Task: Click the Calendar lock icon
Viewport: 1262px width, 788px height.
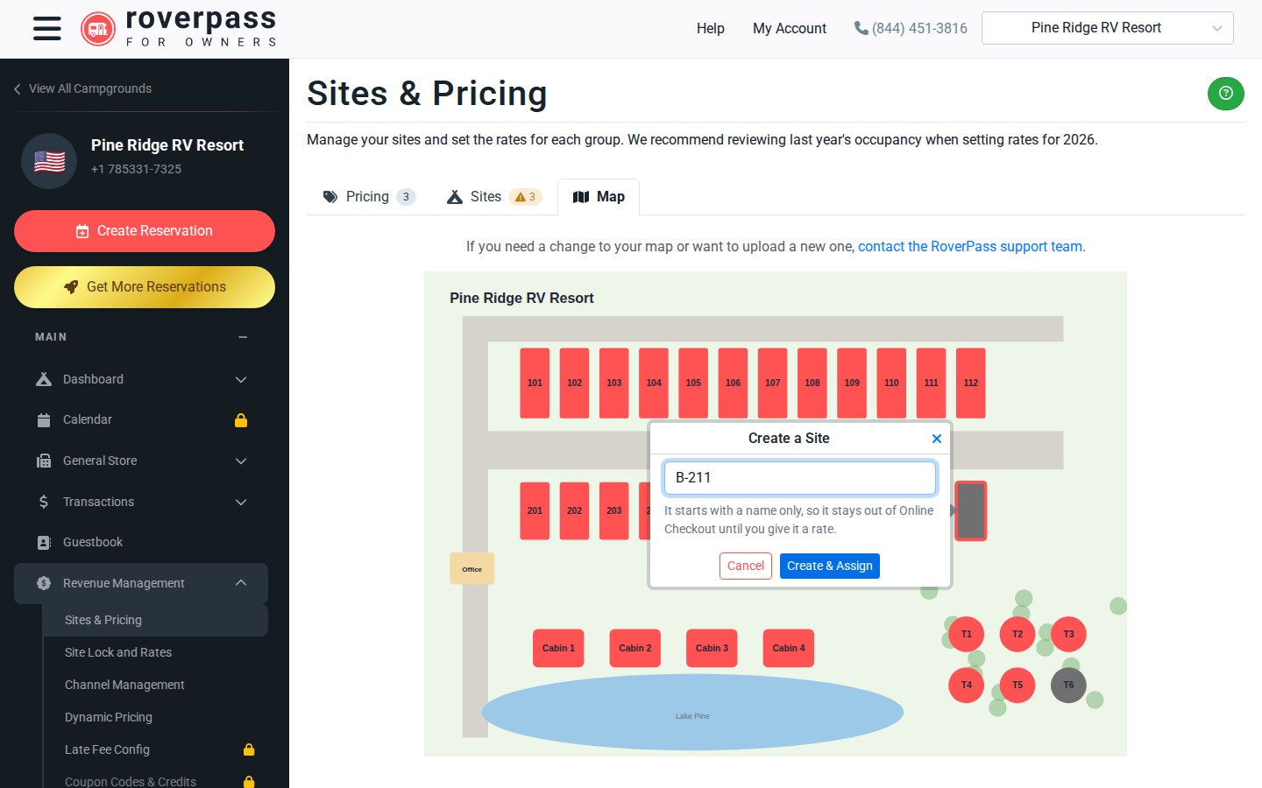Action: [241, 420]
